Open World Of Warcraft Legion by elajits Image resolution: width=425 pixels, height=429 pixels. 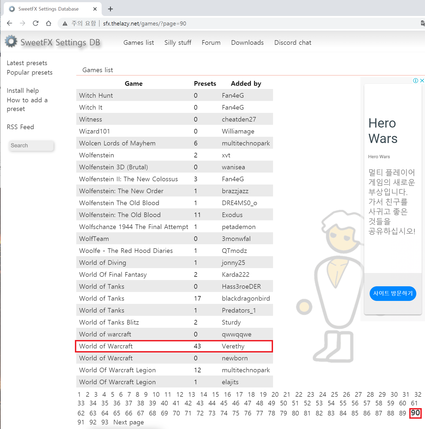[118, 382]
